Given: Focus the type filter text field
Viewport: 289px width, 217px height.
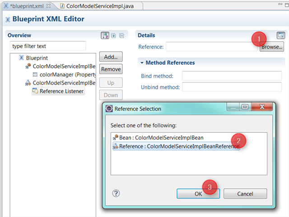Looking at the screenshot, I should pyautogui.click(x=47, y=46).
